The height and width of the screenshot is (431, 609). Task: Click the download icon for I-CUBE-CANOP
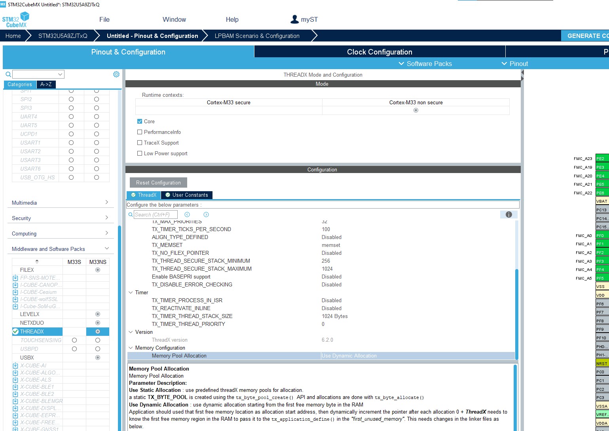pos(15,285)
